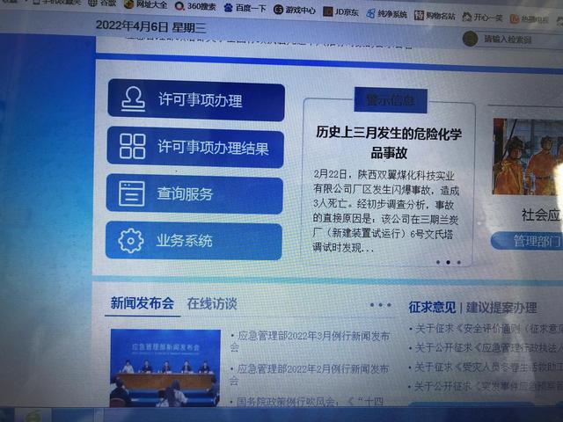Image resolution: width=563 pixels, height=422 pixels.
Task: Open the firefighters photo thumbnail
Action: (x=528, y=156)
